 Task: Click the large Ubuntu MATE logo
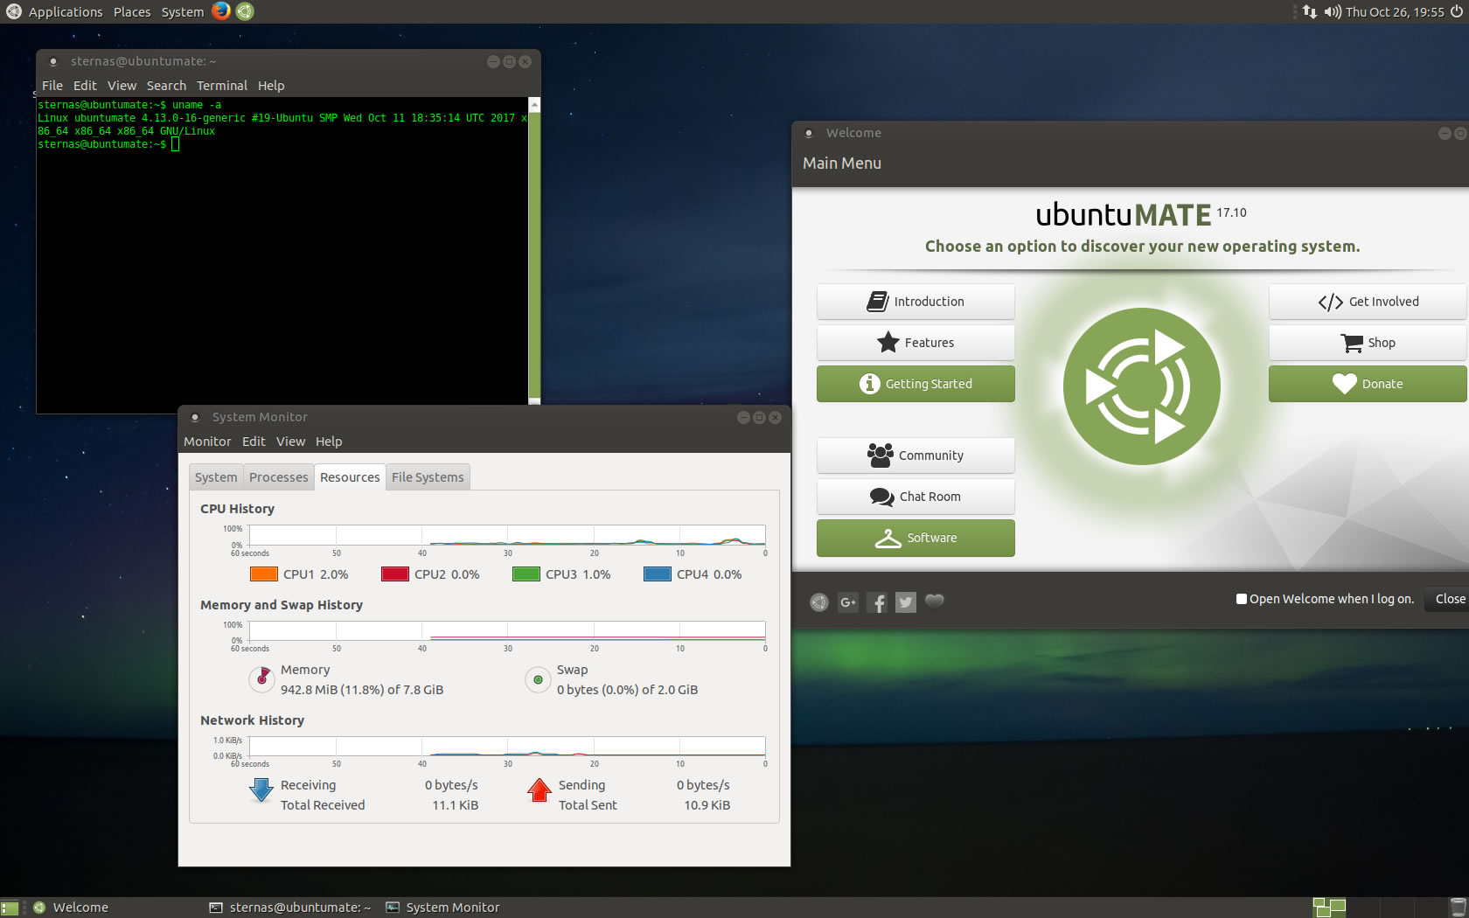tap(1141, 386)
